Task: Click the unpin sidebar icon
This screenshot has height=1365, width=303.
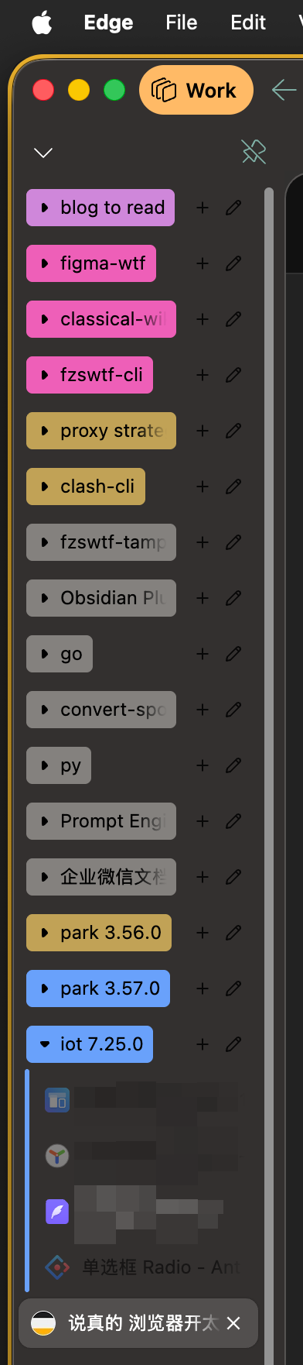Action: [x=254, y=152]
